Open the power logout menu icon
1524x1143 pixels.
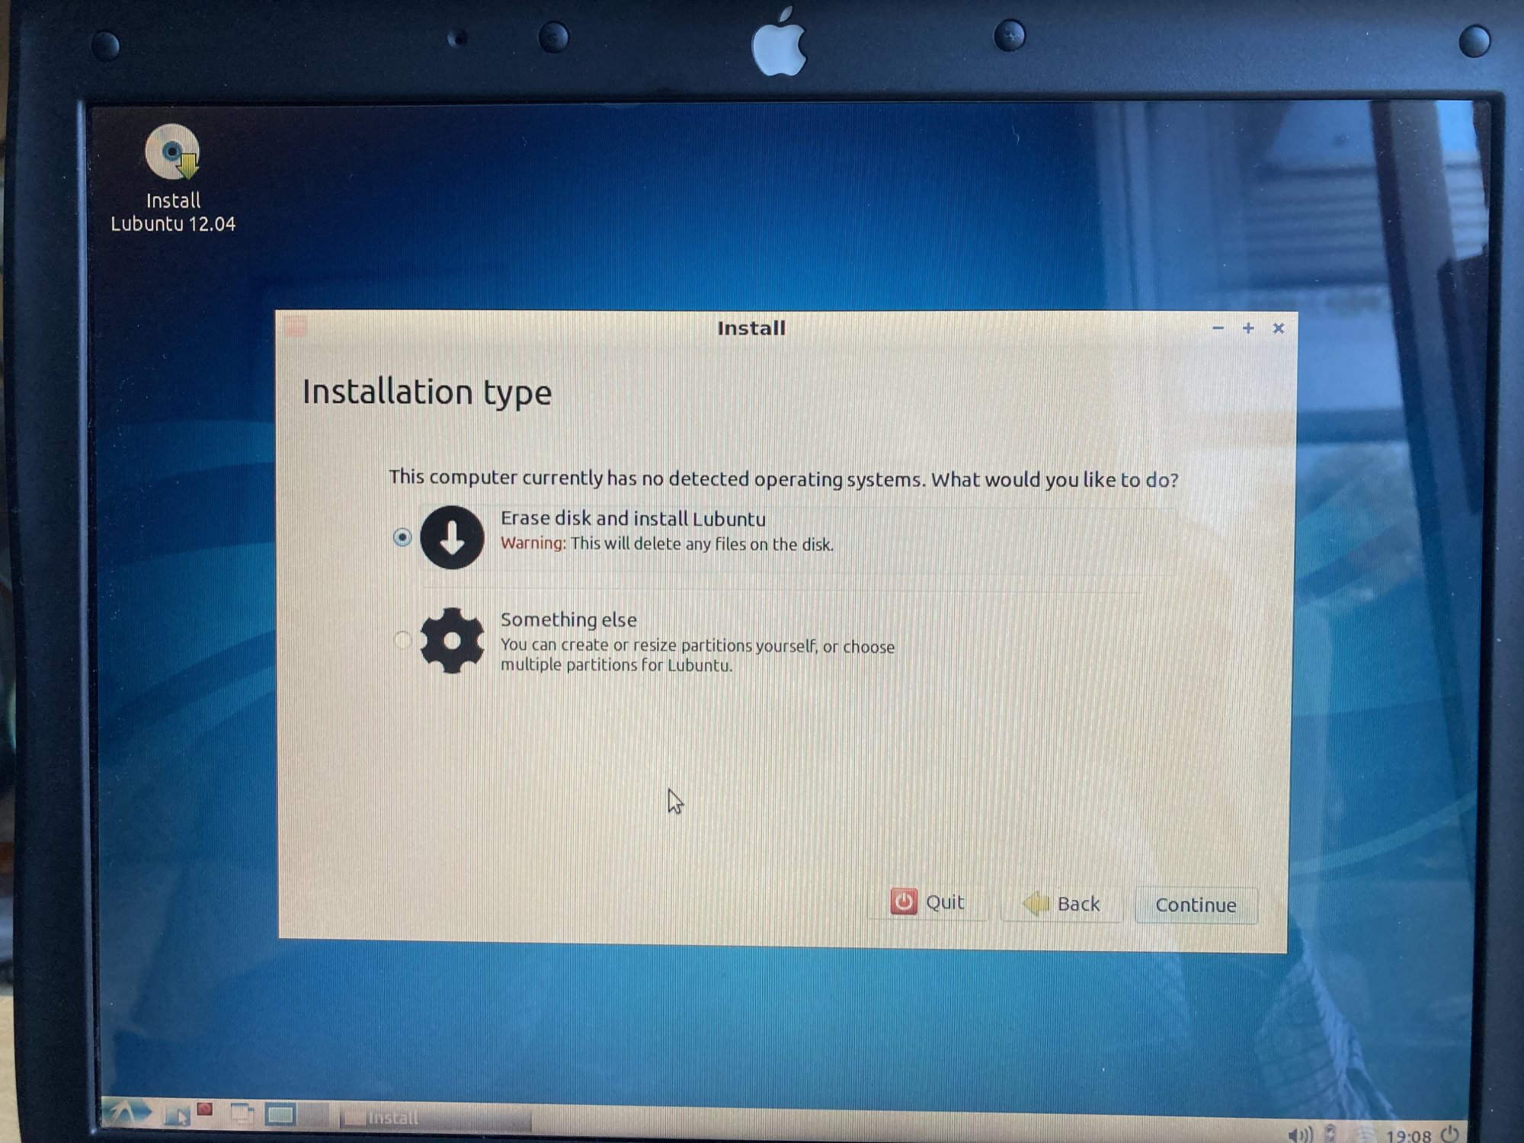click(1450, 1135)
